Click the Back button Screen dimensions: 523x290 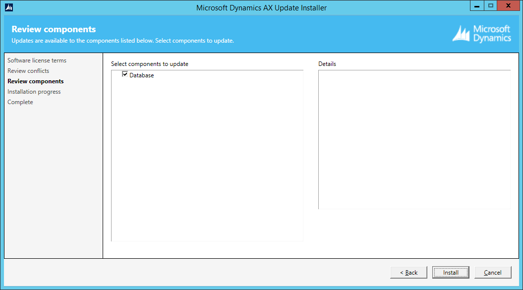point(408,273)
